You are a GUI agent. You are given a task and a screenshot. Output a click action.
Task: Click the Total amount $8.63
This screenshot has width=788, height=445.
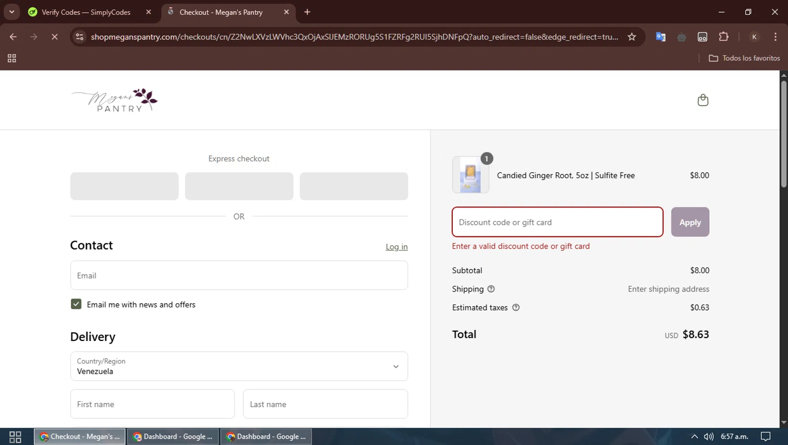696,335
